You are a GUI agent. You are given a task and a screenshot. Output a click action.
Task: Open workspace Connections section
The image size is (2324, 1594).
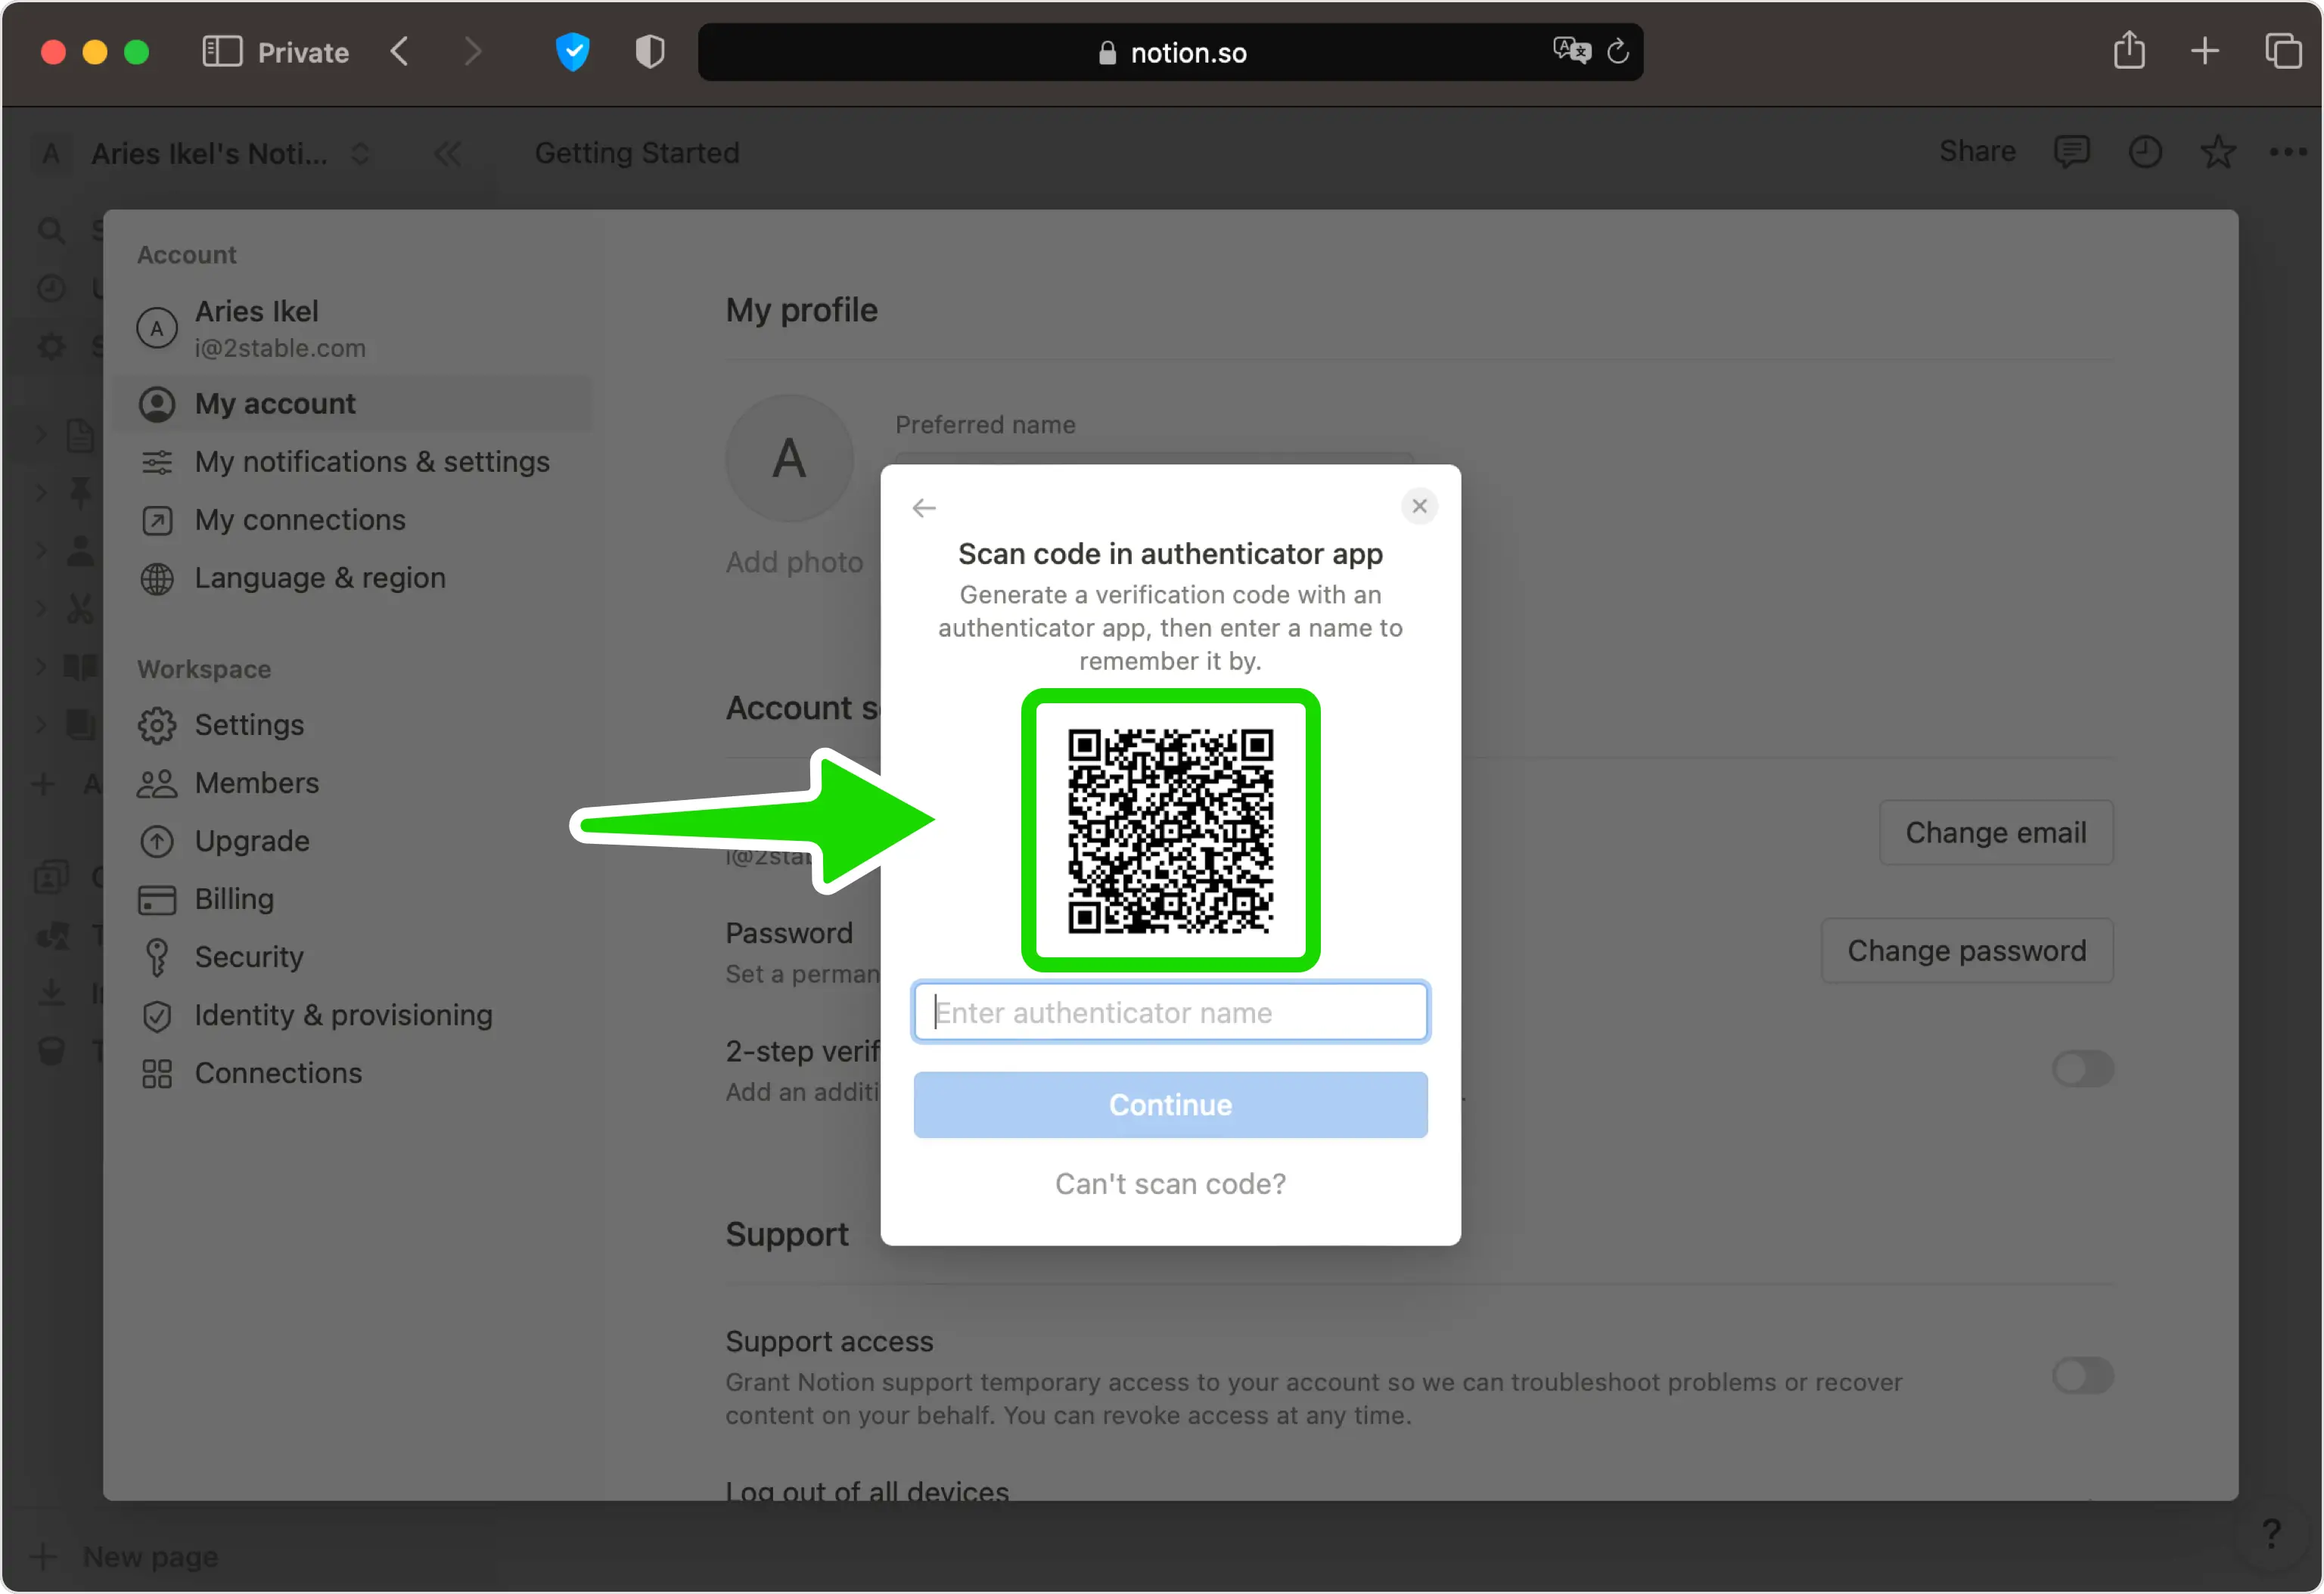pos(355,1072)
